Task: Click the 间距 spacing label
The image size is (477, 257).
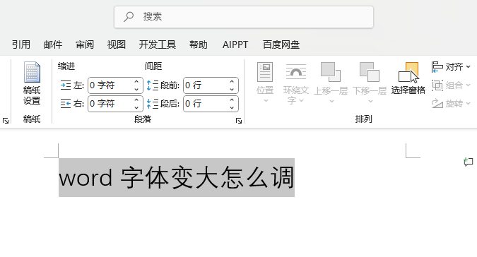Action: (153, 66)
